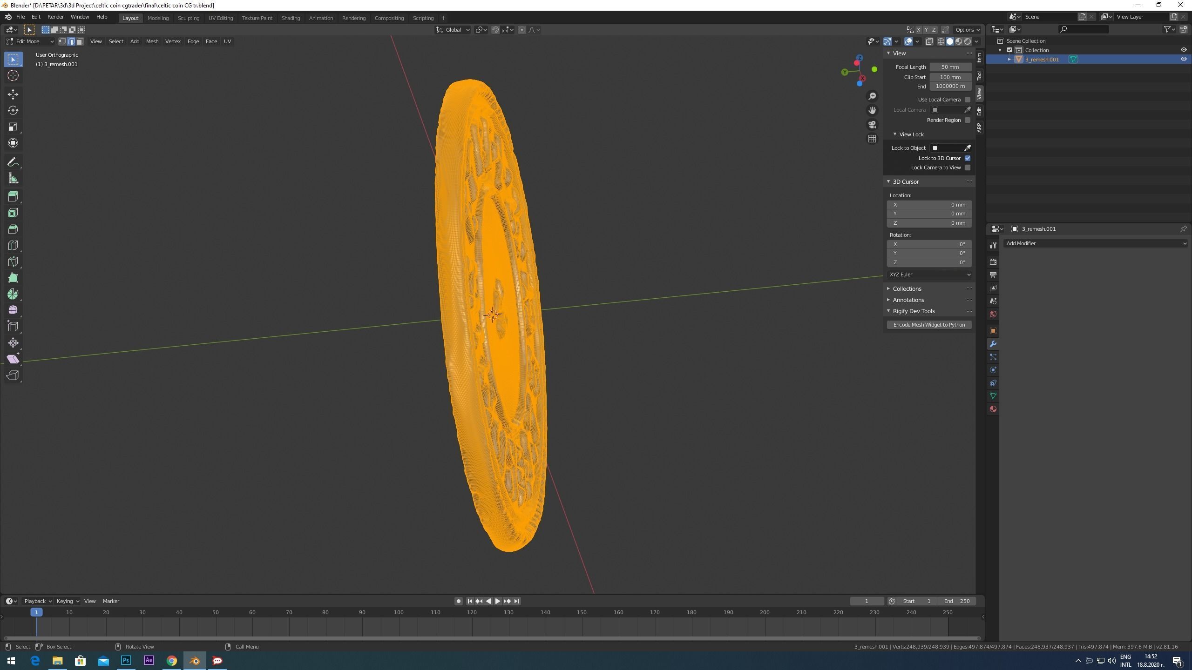Expand the Collections panel
The height and width of the screenshot is (670, 1192).
[x=907, y=288]
